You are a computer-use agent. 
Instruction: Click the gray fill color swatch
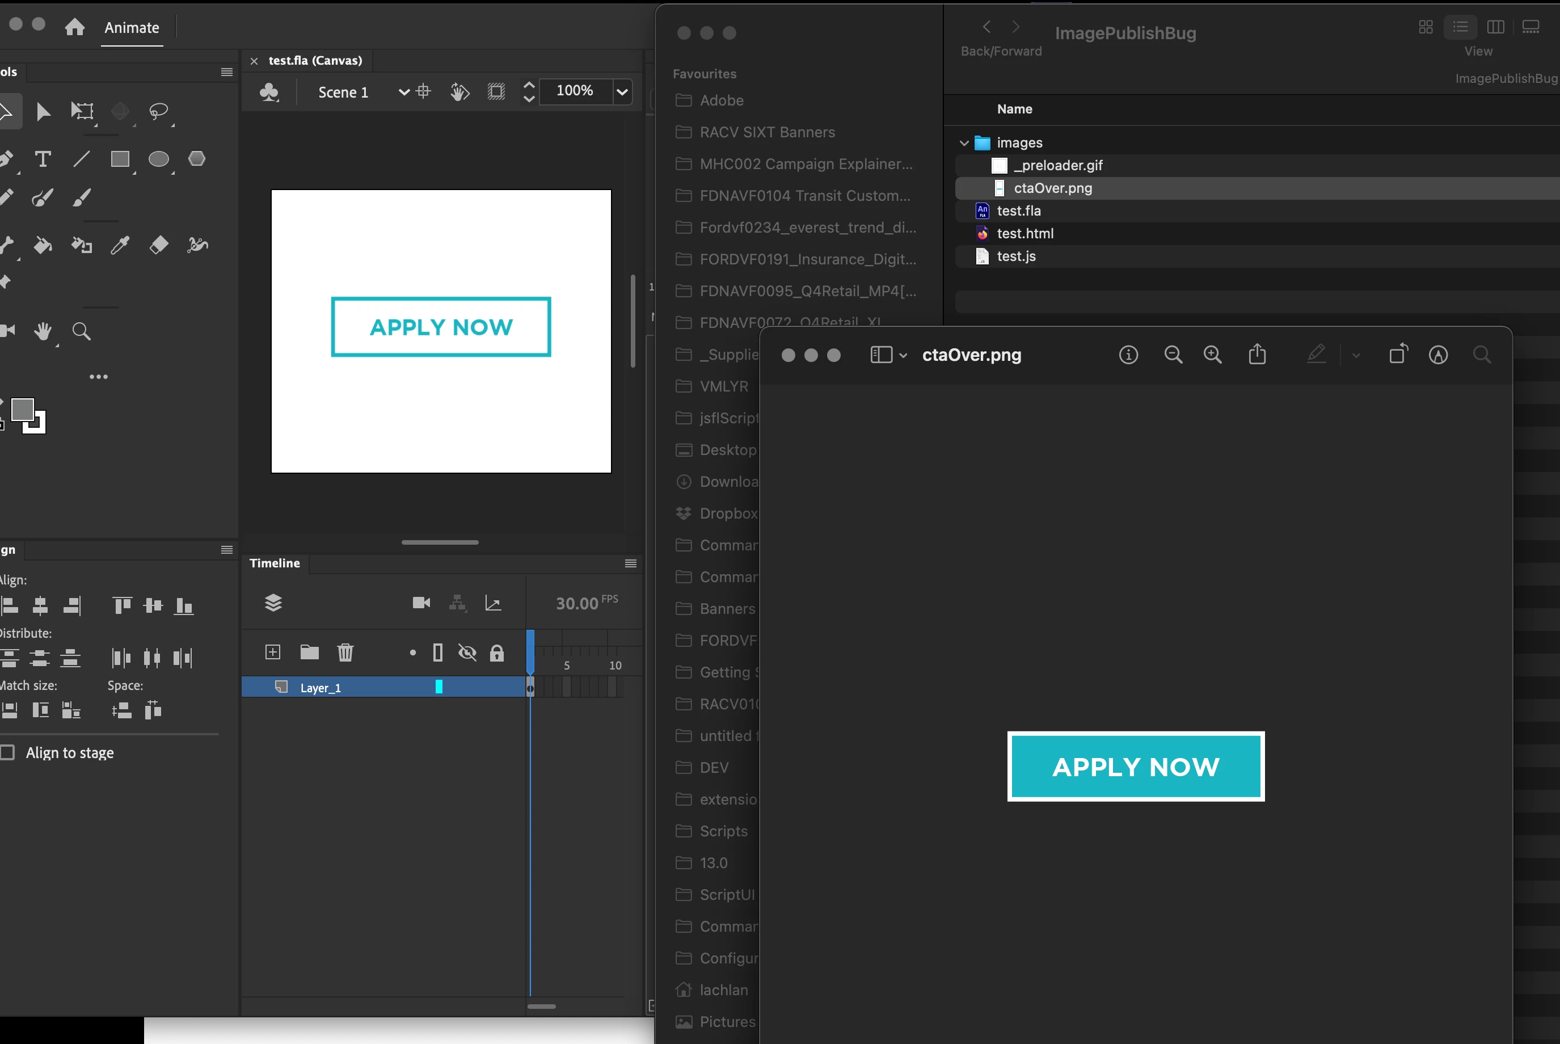click(x=22, y=410)
